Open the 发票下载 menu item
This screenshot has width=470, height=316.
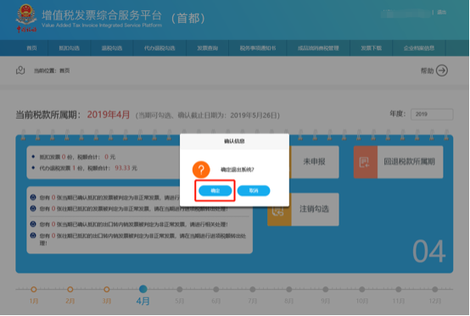tap(371, 48)
